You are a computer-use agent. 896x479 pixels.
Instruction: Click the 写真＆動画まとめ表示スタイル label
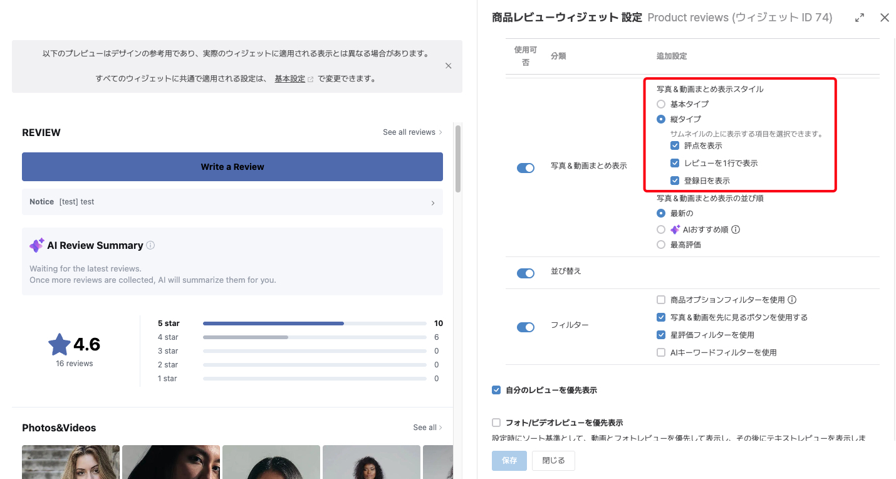coord(710,89)
